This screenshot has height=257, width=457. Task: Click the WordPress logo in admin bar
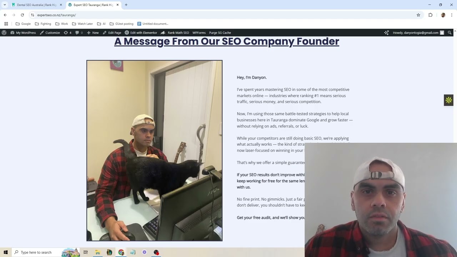[4, 32]
